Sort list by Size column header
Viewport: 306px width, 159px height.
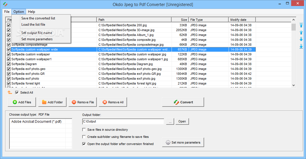click(x=180, y=20)
